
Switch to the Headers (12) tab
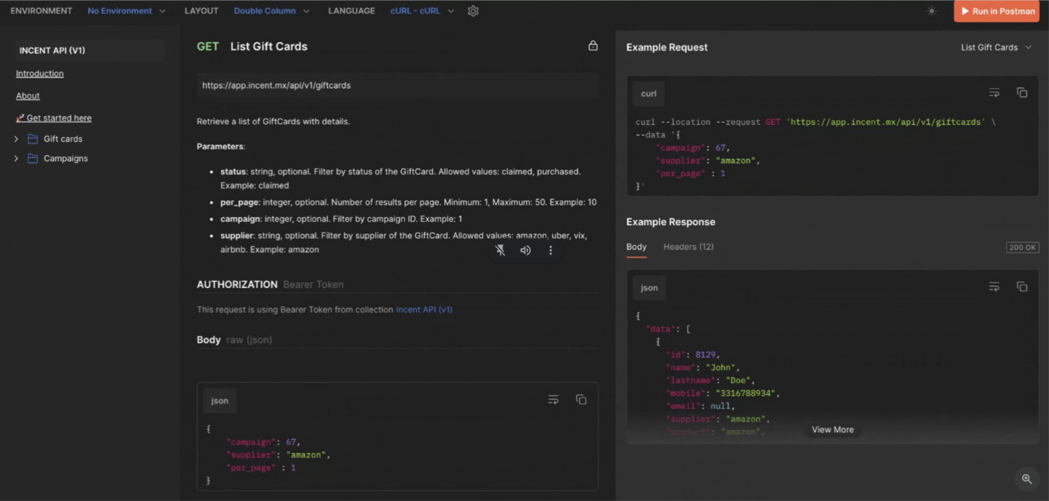pyautogui.click(x=688, y=246)
